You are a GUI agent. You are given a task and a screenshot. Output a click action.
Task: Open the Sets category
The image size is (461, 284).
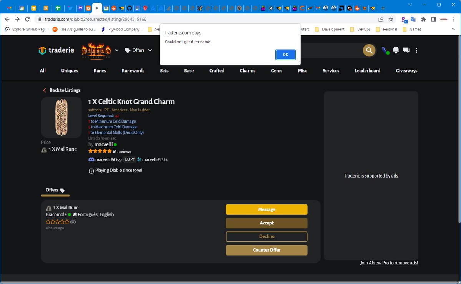(x=164, y=71)
